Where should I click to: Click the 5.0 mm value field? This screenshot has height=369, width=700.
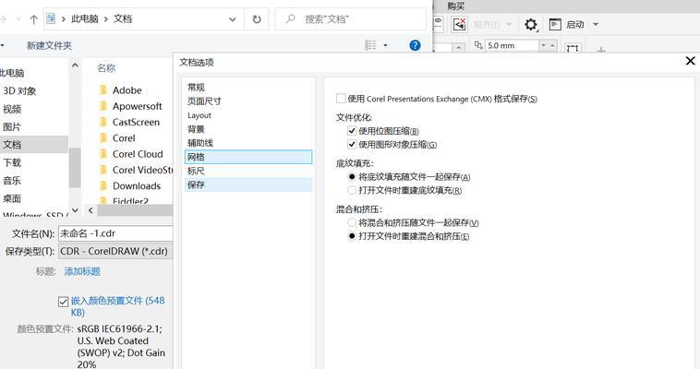point(512,45)
